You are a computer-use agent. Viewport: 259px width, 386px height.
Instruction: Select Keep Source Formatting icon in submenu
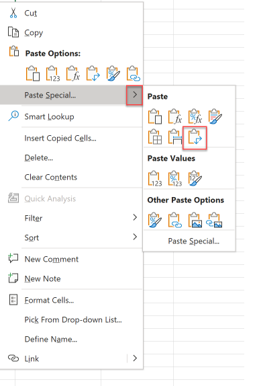pos(215,116)
